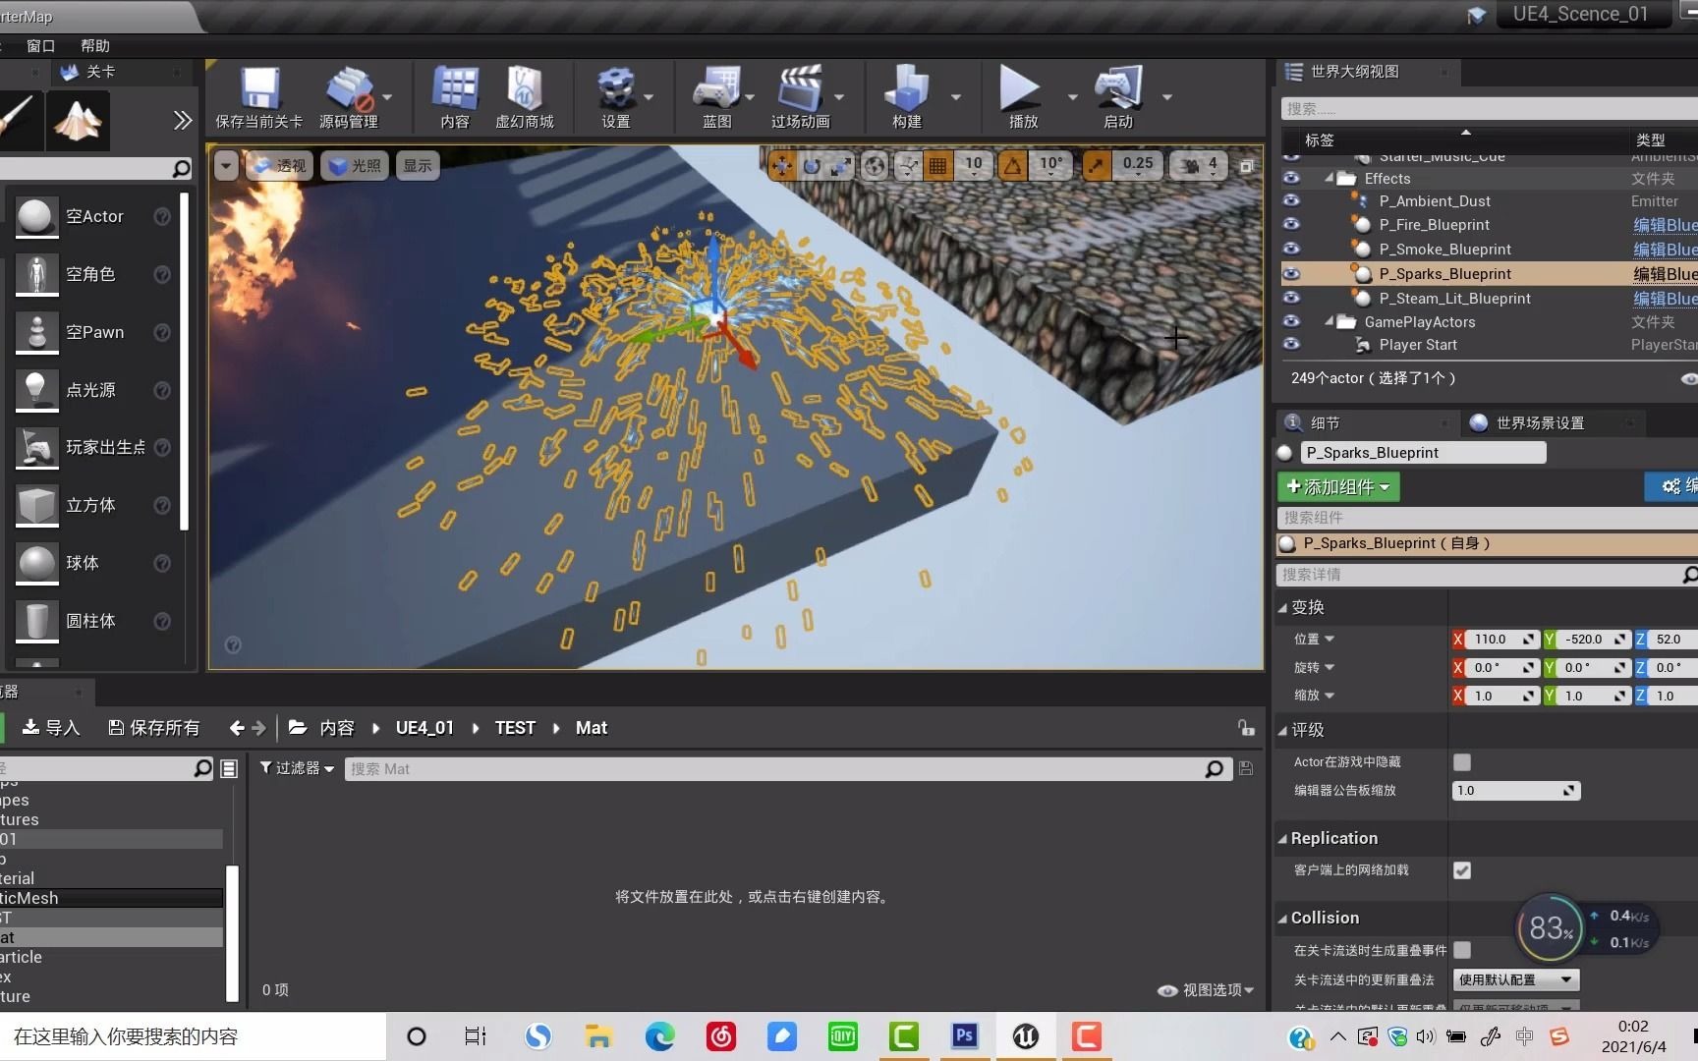Collapse the Effects folder in the outliner
The width and height of the screenshot is (1698, 1061).
click(1331, 178)
